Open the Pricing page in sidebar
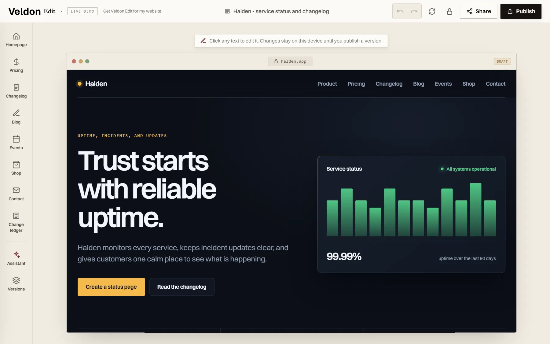 tap(16, 66)
